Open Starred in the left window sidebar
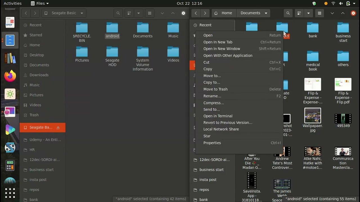The image size is (360, 202). (x=43, y=35)
